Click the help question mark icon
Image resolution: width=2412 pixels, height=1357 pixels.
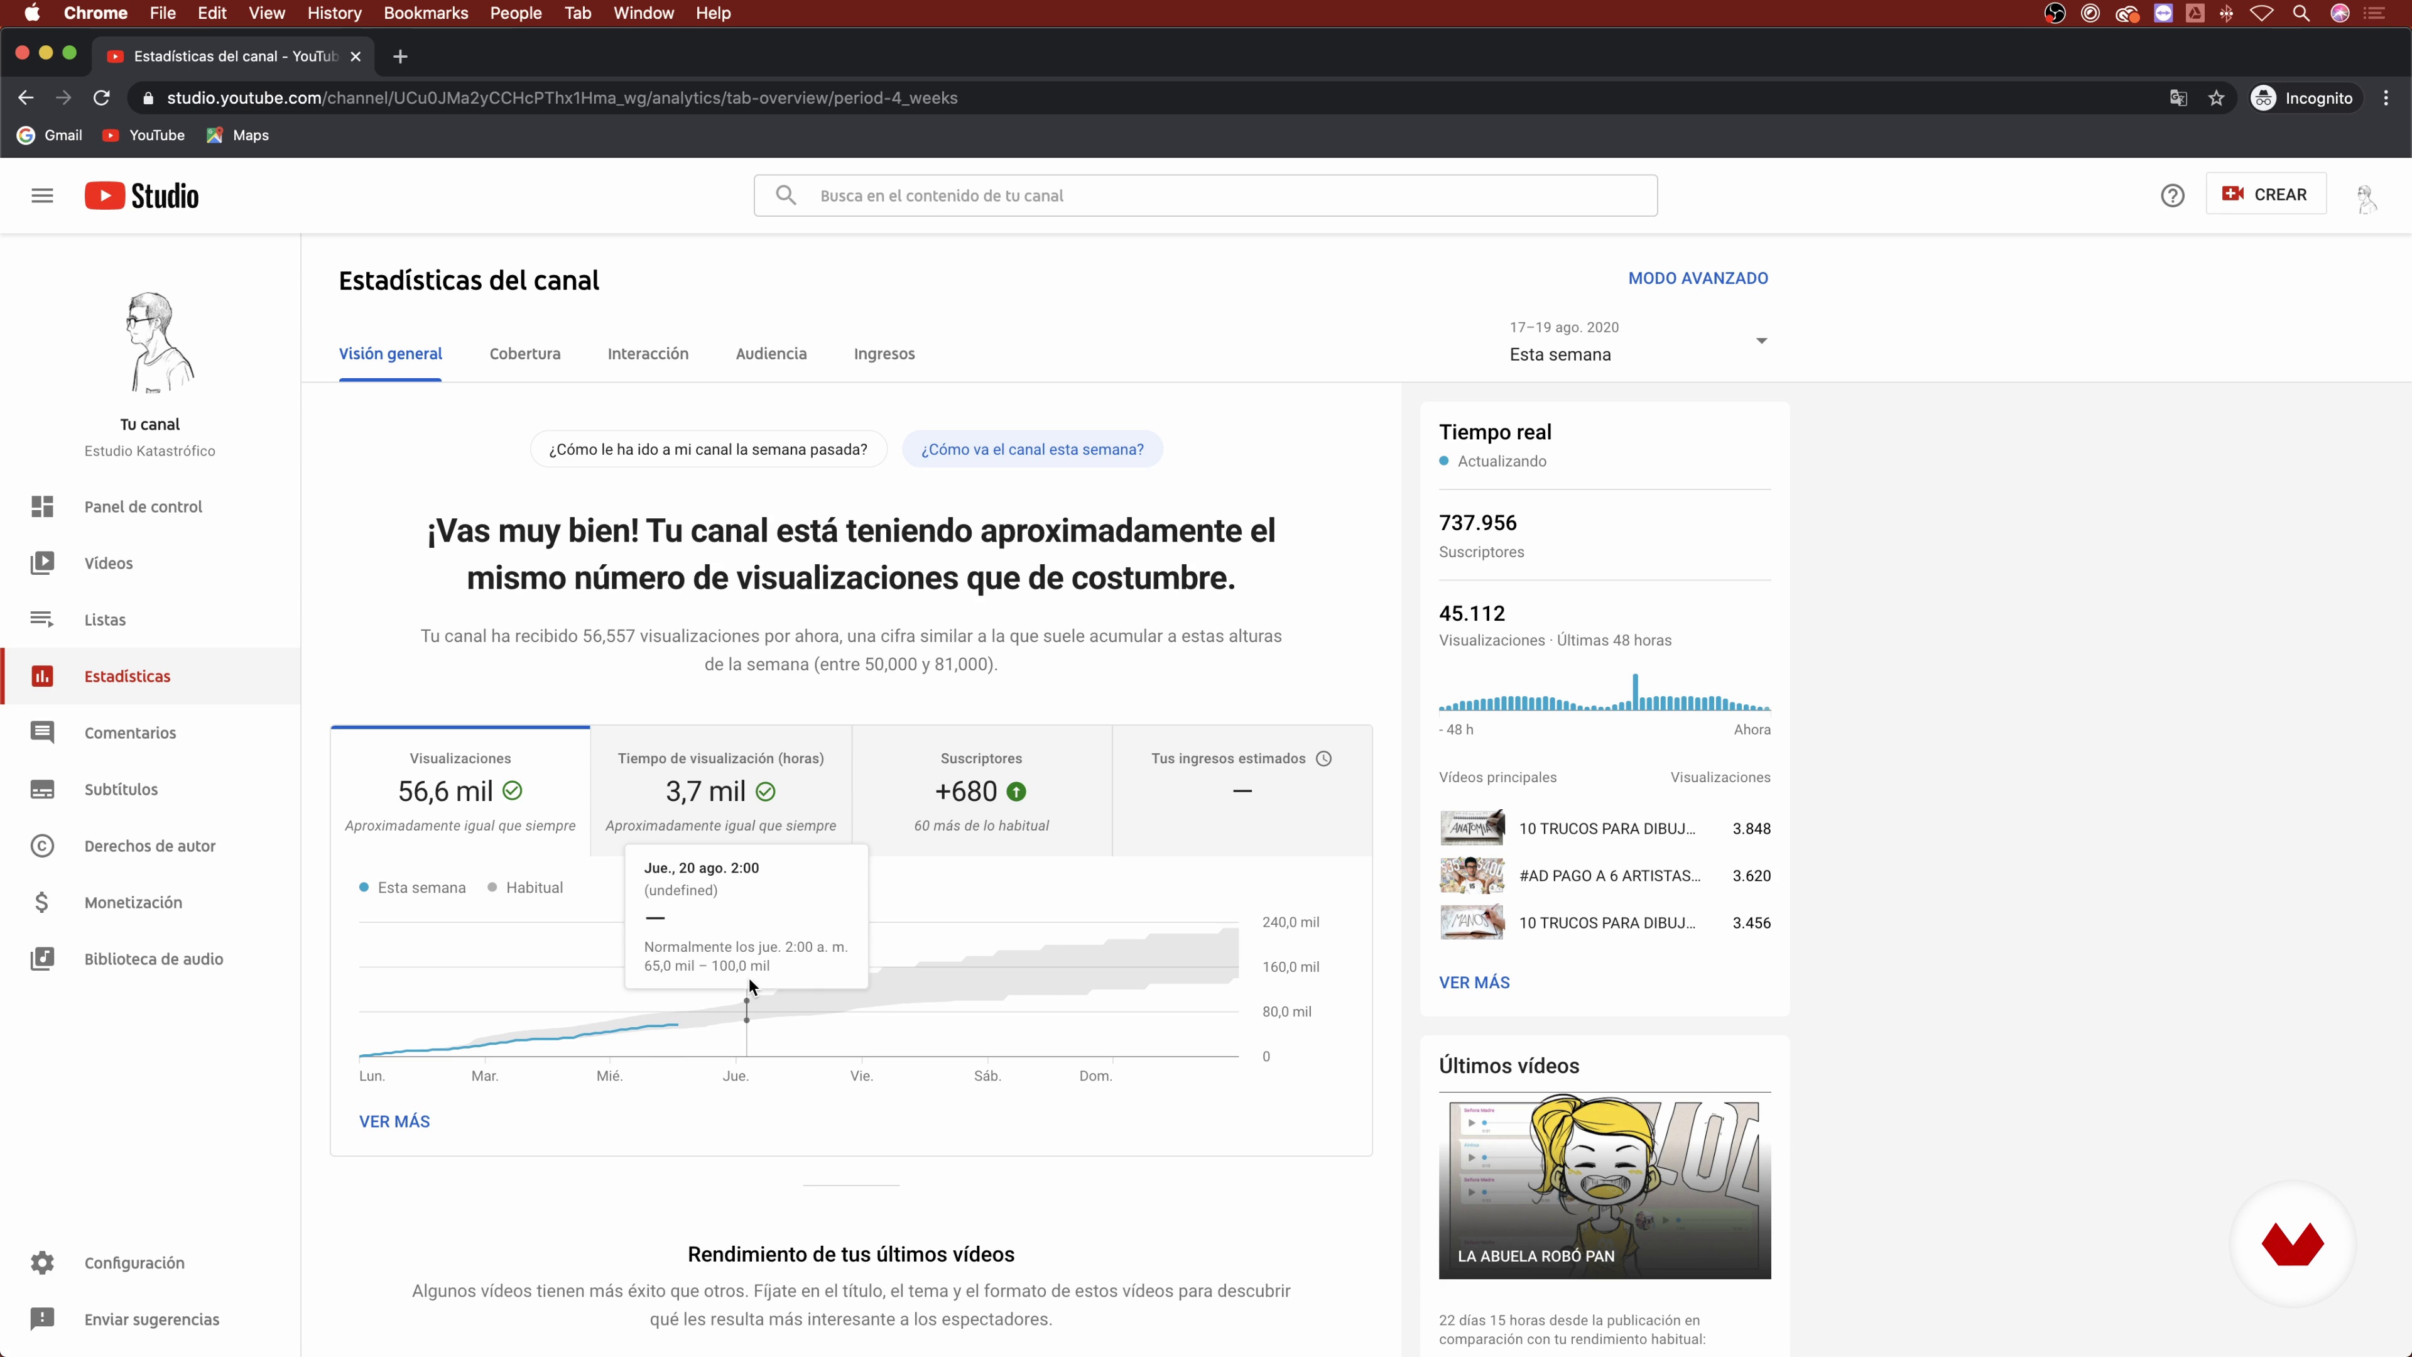click(2172, 196)
